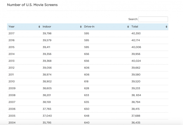Click the 2013 year cell

pyautogui.click(x=12, y=61)
